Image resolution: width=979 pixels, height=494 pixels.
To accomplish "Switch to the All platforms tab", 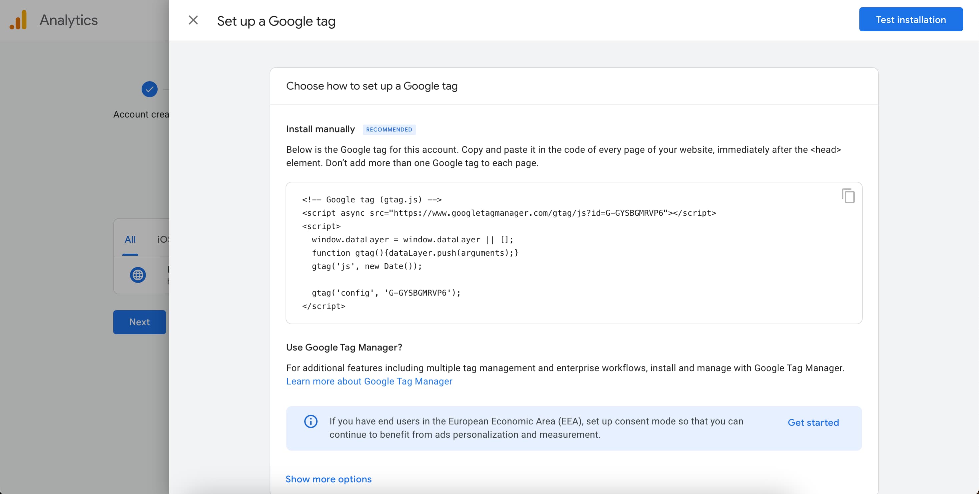I will tap(130, 239).
